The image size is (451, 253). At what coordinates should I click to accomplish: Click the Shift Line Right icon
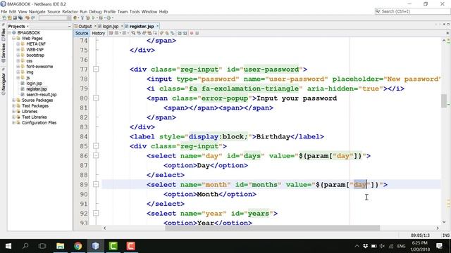185,33
